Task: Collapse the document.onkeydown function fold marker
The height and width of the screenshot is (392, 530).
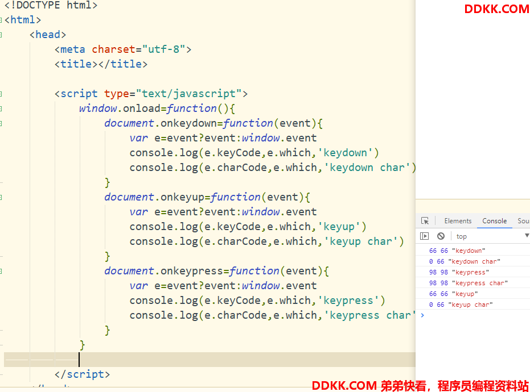Action: click(1, 123)
